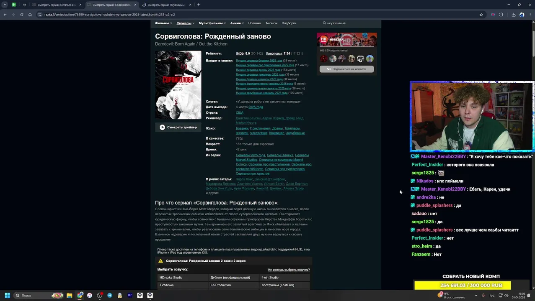Open a new browser tab
Screen dimensions: 535x301
[x=199, y=5]
